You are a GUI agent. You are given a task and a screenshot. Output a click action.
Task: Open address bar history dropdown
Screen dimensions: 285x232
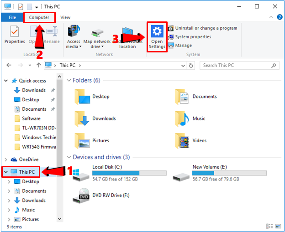click(183, 66)
